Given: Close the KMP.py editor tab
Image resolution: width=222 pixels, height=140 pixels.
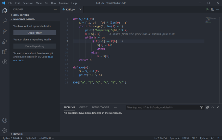Looking at the screenshot, I should coord(81,9).
